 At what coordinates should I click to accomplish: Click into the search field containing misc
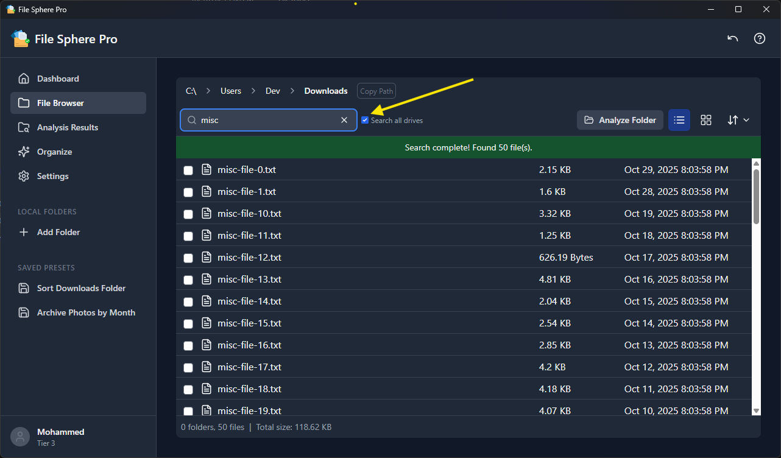(268, 120)
